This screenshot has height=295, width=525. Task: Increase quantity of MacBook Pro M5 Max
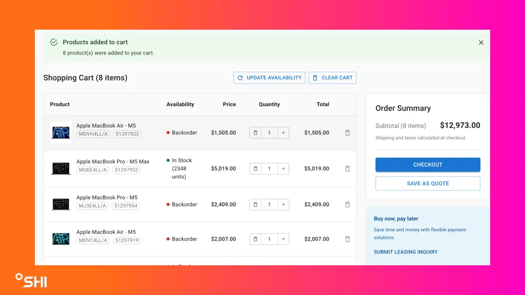tap(283, 168)
